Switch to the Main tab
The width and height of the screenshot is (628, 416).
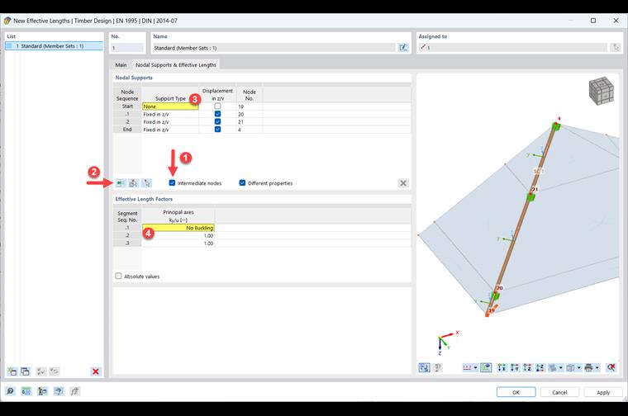click(x=121, y=65)
